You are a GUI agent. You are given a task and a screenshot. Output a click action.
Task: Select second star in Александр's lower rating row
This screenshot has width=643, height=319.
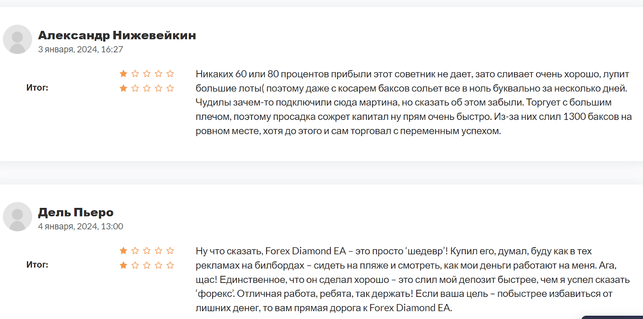(x=135, y=88)
